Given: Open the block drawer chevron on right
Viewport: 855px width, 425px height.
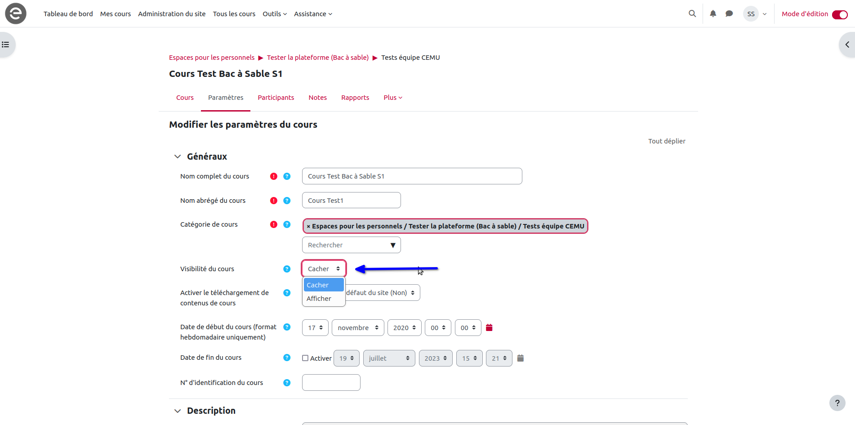Looking at the screenshot, I should coord(847,45).
